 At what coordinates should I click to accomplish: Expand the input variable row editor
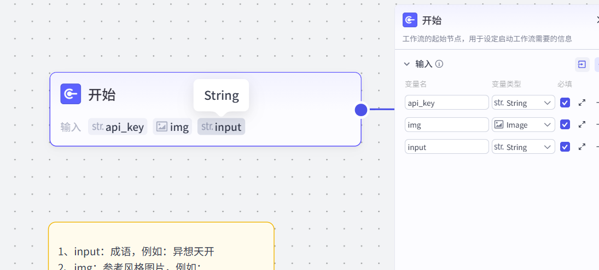tap(582, 147)
